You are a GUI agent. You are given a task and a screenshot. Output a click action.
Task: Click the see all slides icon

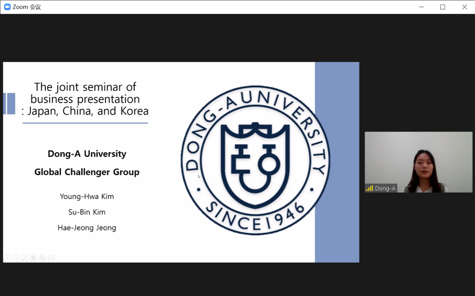34,258
